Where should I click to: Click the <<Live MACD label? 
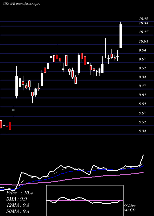click(130, 208)
